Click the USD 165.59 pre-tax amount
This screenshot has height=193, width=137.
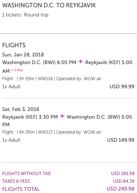123,174
